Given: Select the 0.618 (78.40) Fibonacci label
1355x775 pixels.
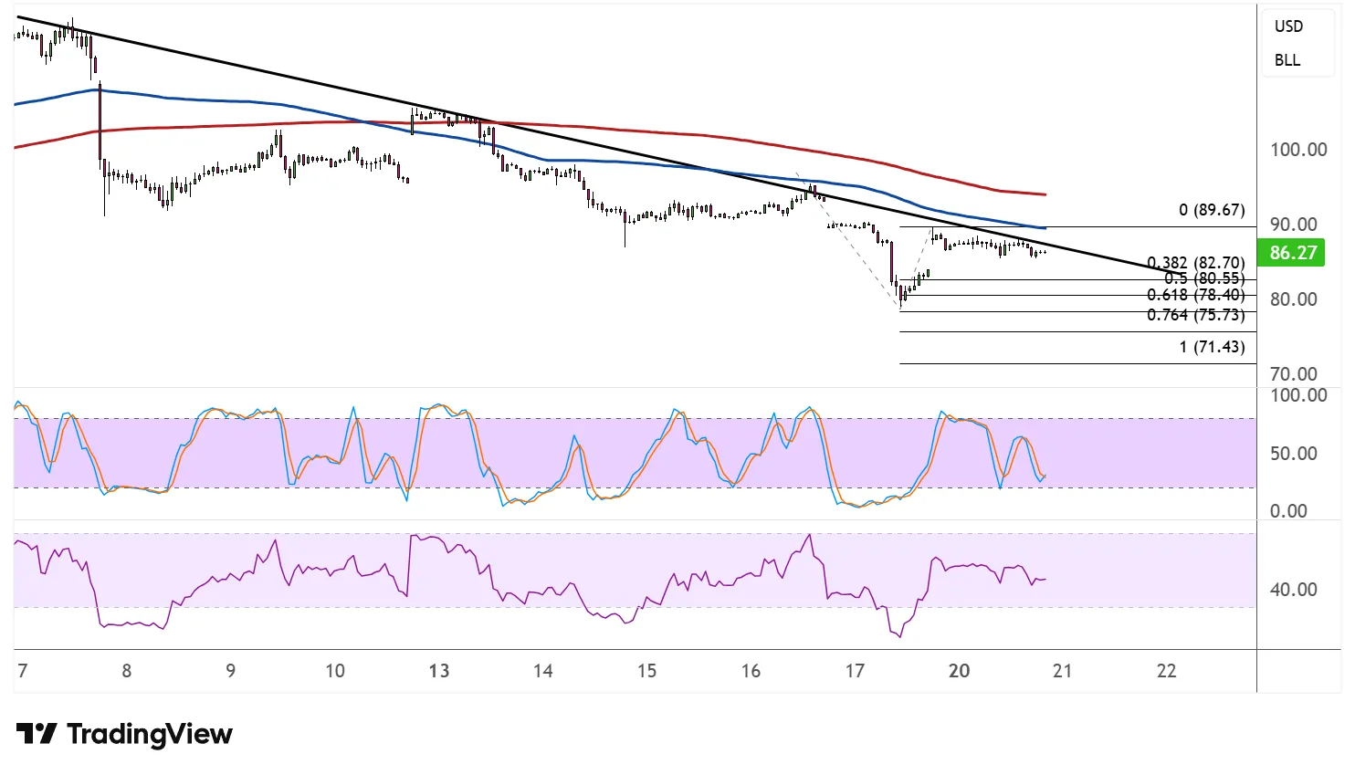Looking at the screenshot, I should [x=1195, y=295].
